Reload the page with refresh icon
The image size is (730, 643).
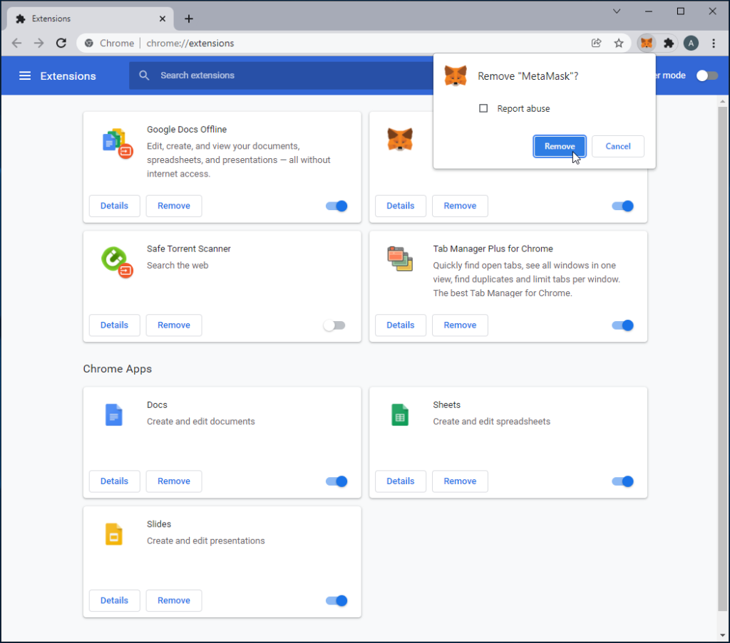click(x=61, y=43)
